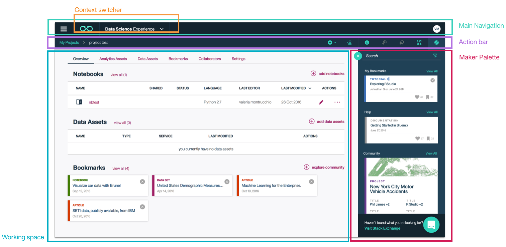The width and height of the screenshot is (506, 247).
Task: Remove Exploring RStudio from My Bookmarks
Action: tap(432, 80)
